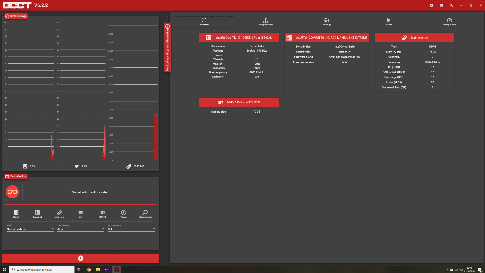Click the Test schedule label
The width and height of the screenshot is (485, 273).
[x=16, y=177]
